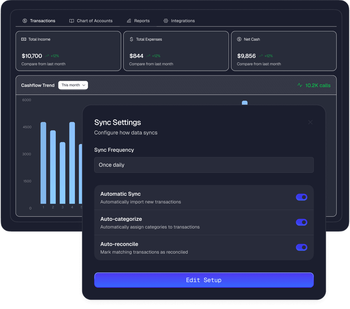Disable the Automatic Sync toggle
Screen dimensions: 350x309
301,197
